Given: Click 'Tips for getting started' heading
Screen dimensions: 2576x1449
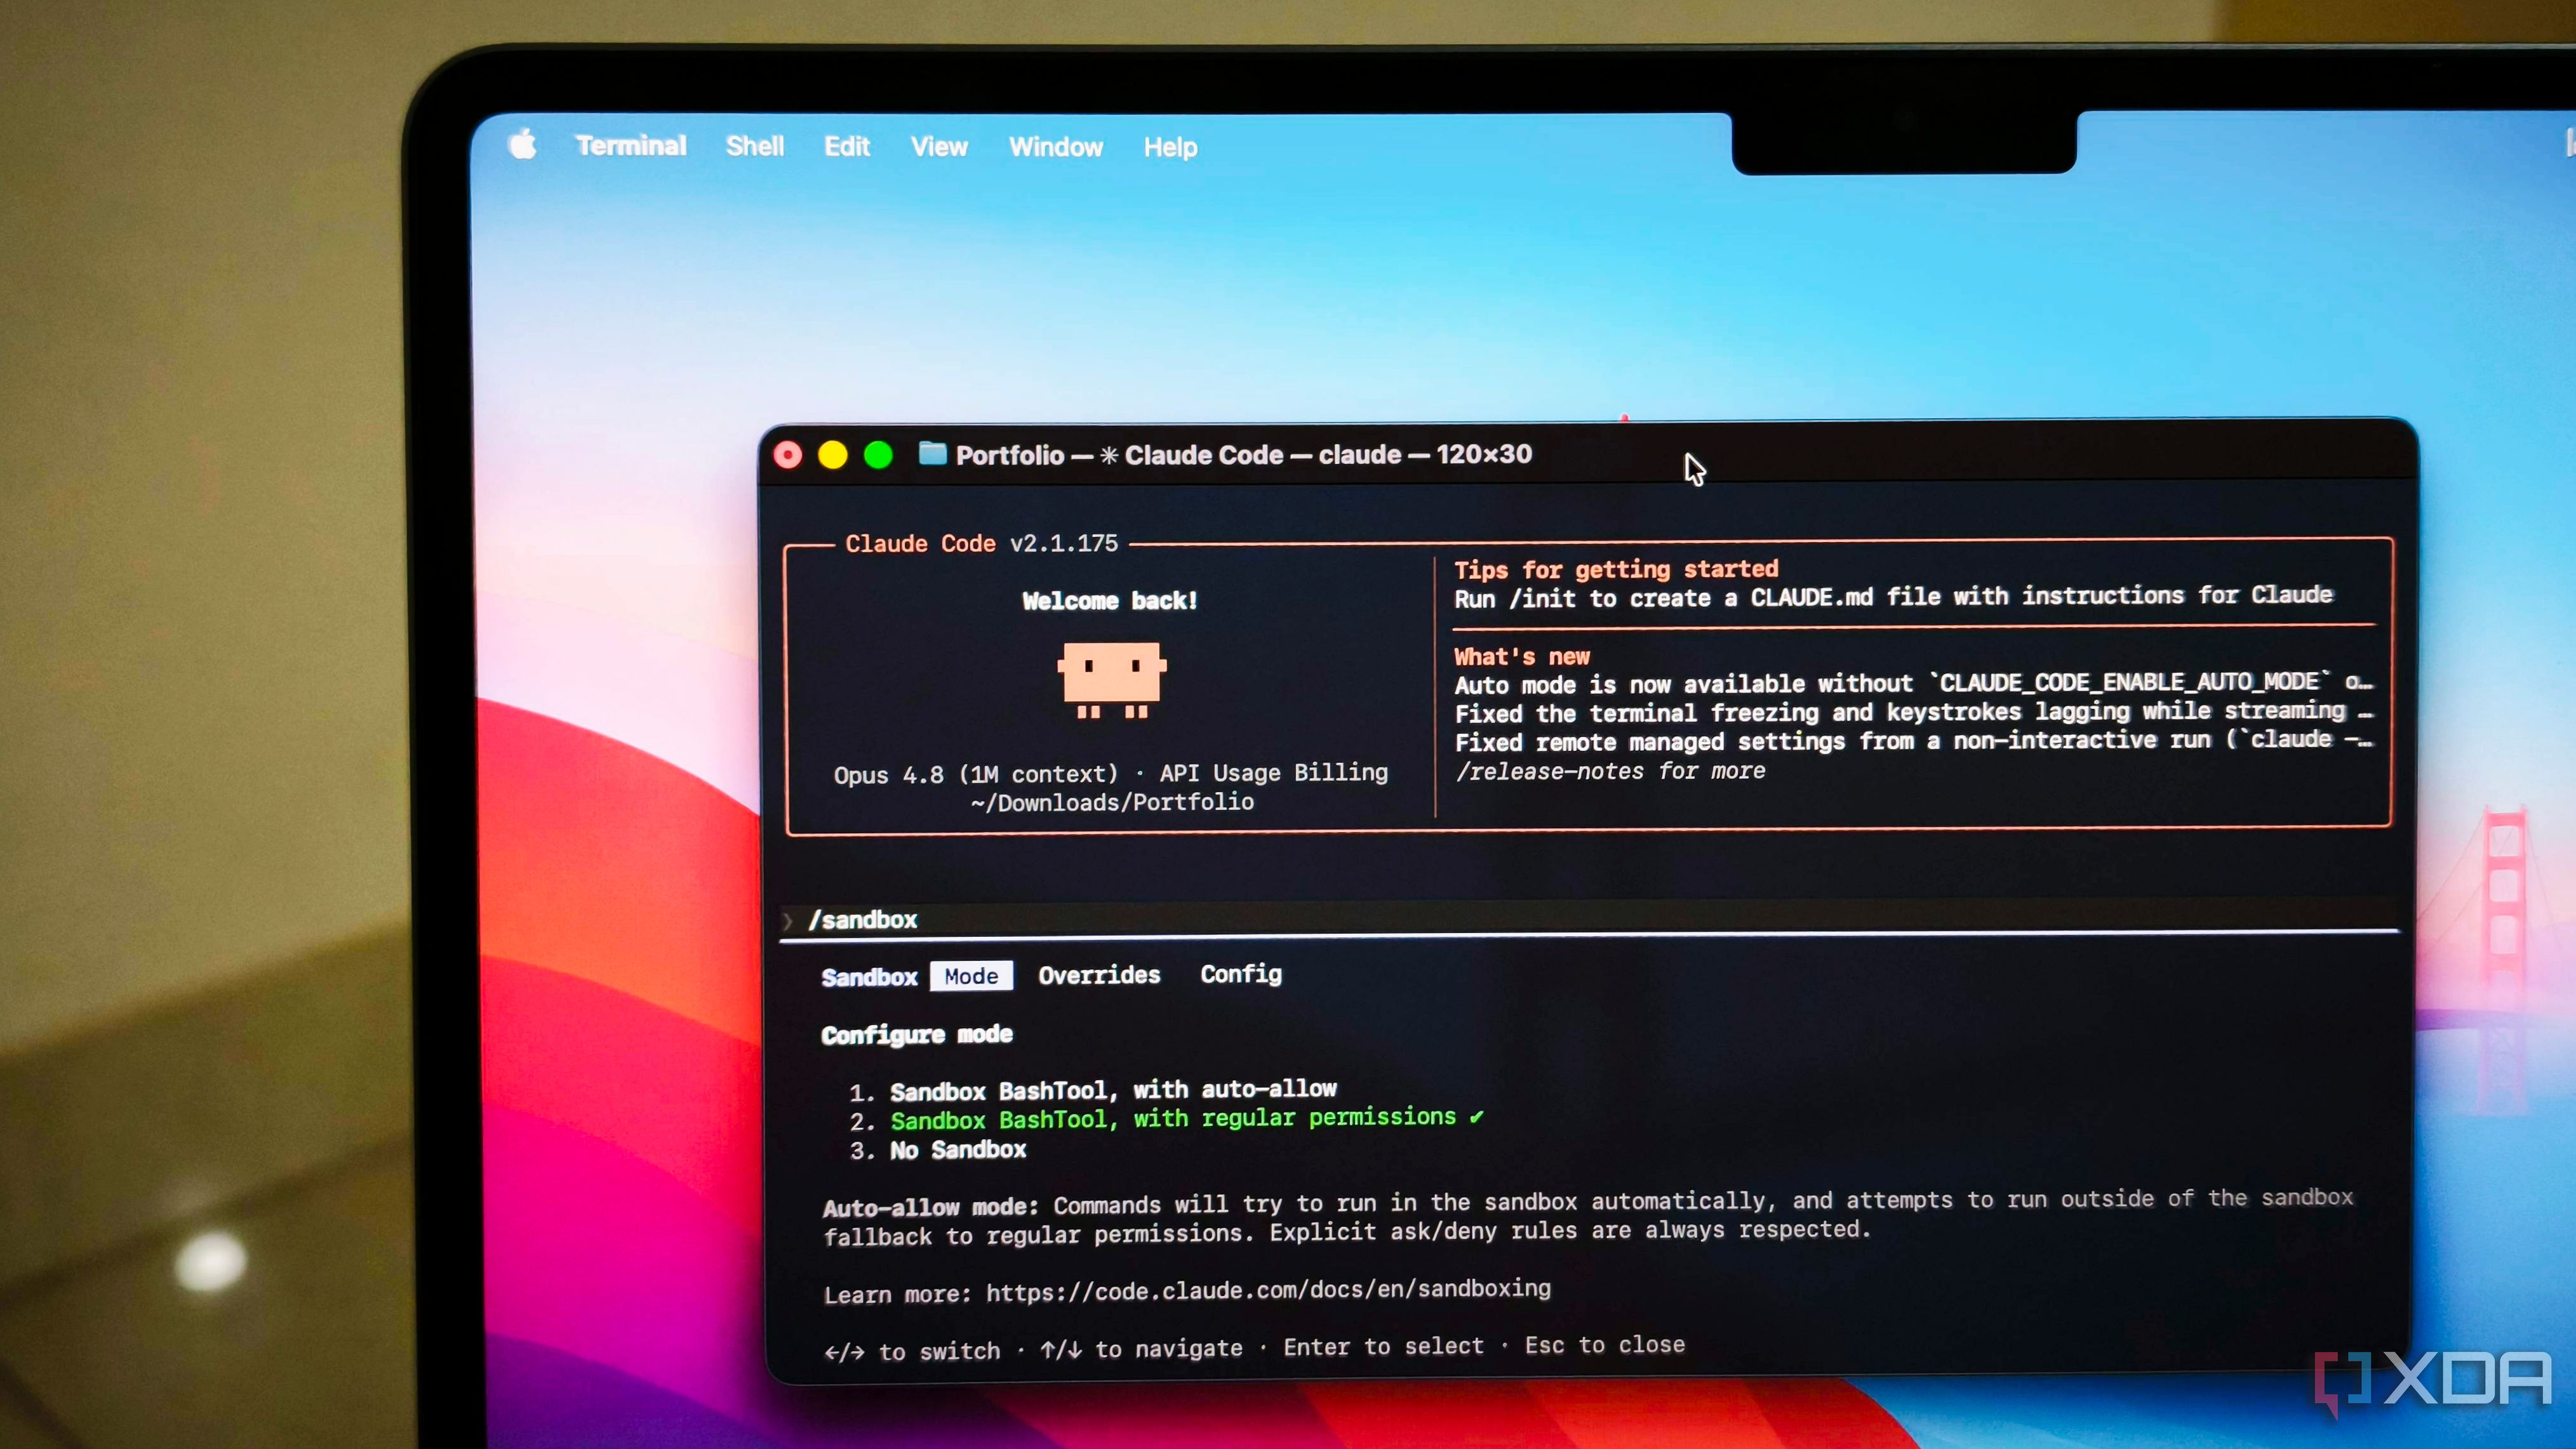Looking at the screenshot, I should pyautogui.click(x=1616, y=569).
